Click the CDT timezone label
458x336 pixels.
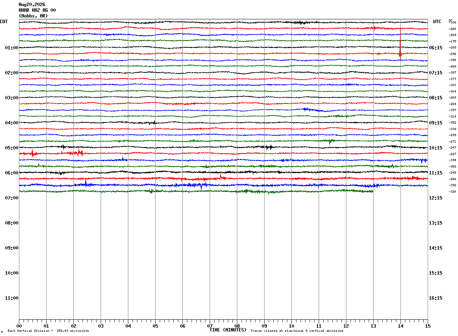pyautogui.click(x=4, y=22)
